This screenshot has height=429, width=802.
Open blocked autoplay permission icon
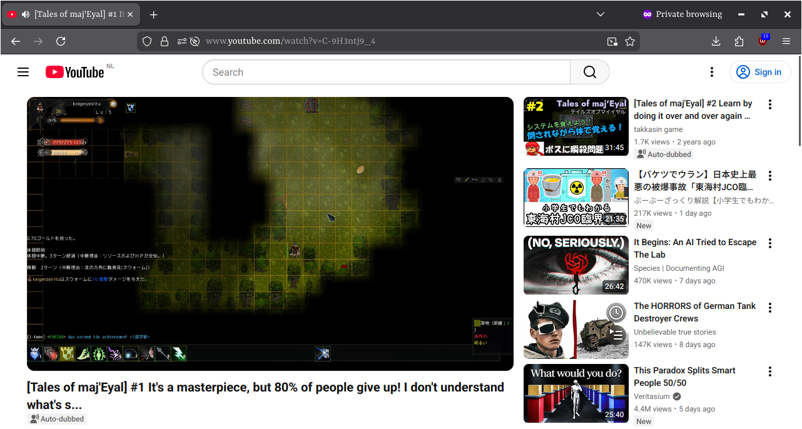[195, 41]
